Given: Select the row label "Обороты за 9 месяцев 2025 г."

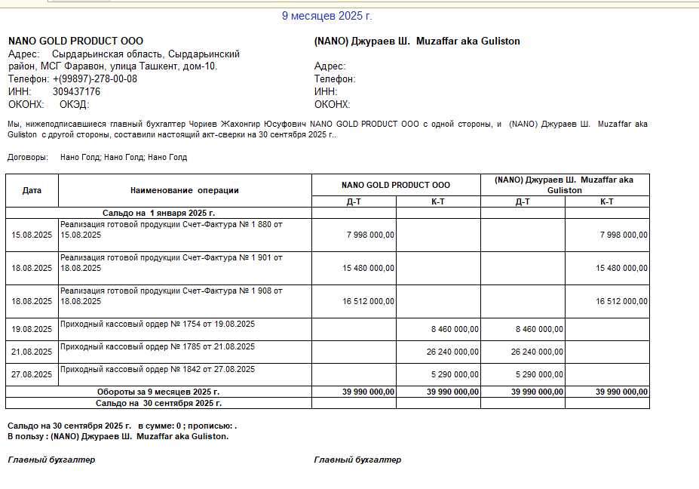Looking at the screenshot, I should (x=158, y=392).
